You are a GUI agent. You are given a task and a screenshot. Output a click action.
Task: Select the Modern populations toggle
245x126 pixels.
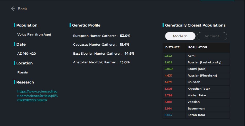pyautogui.click(x=180, y=36)
